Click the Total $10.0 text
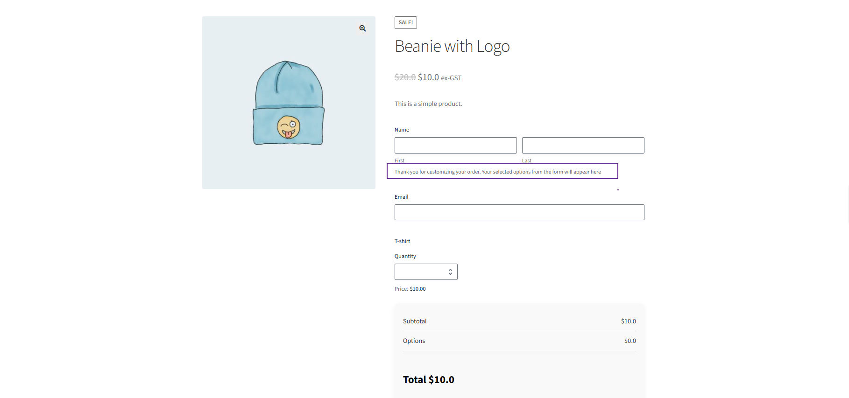This screenshot has width=849, height=398. [x=428, y=380]
